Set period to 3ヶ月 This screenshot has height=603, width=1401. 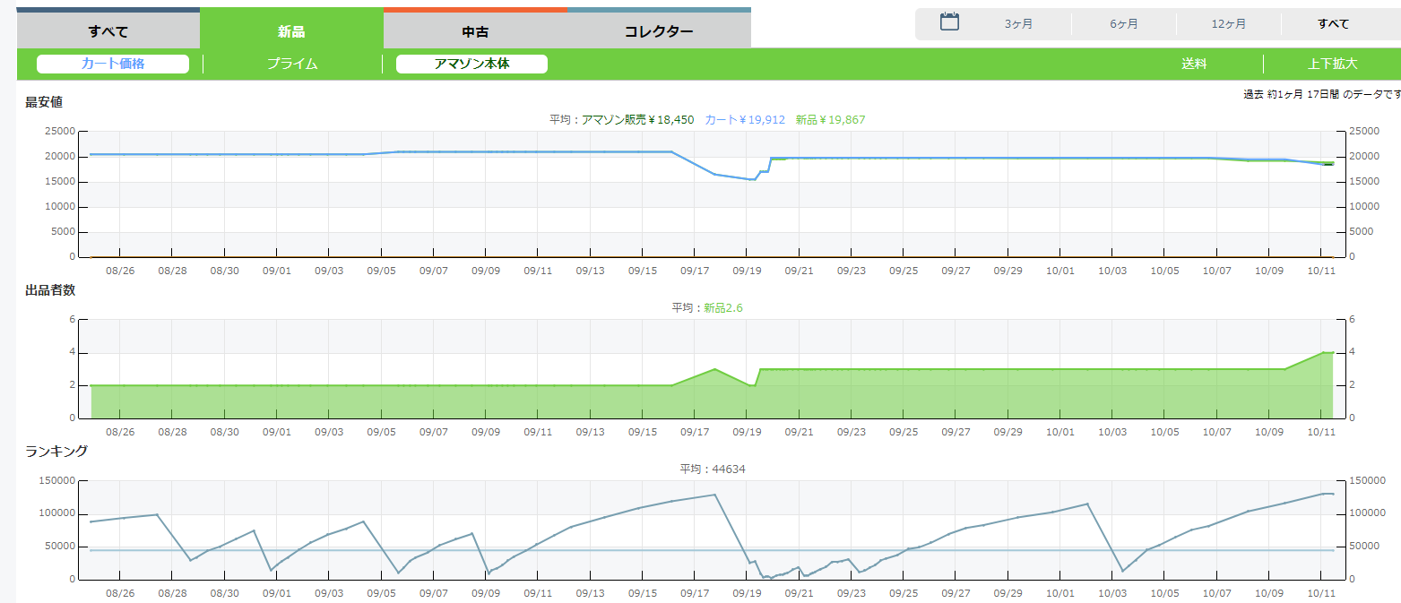click(1018, 24)
